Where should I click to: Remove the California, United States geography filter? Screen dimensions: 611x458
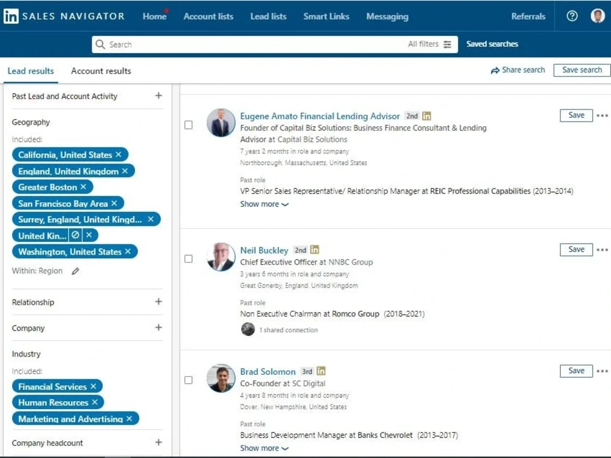click(119, 154)
